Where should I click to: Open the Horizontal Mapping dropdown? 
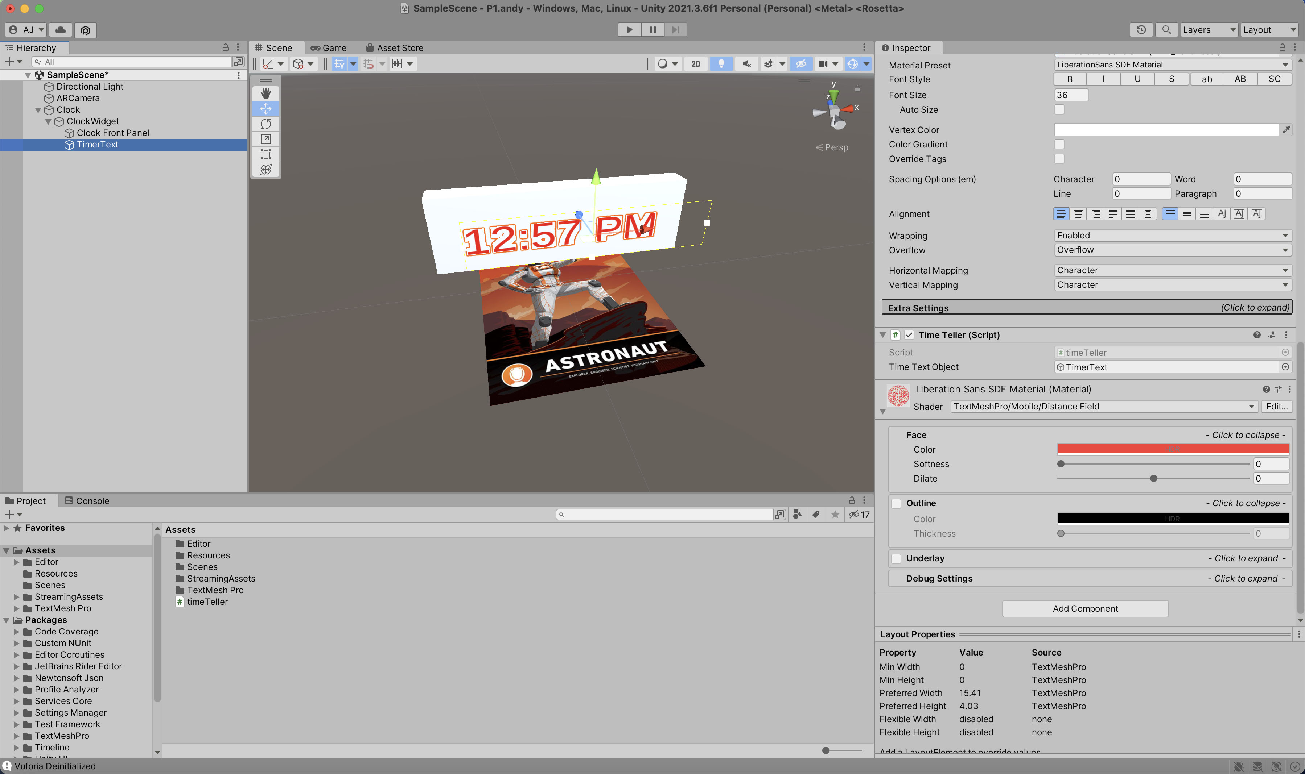pyautogui.click(x=1173, y=271)
